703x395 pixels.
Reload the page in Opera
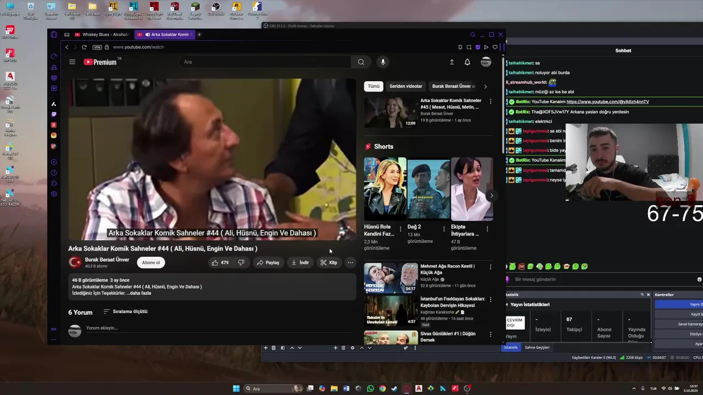tap(84, 47)
